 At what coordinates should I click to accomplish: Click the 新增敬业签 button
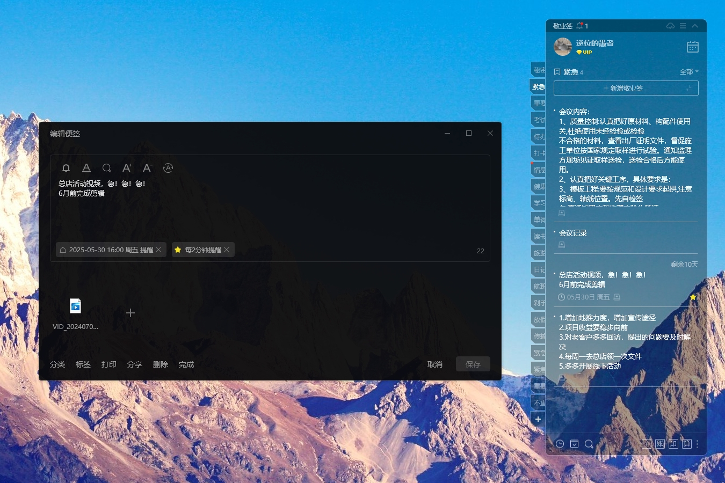pos(626,88)
